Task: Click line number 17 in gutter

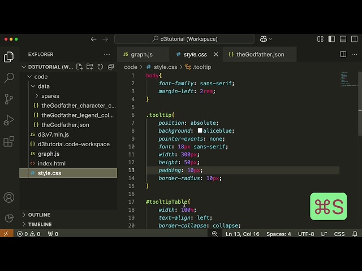Action: click(131, 202)
